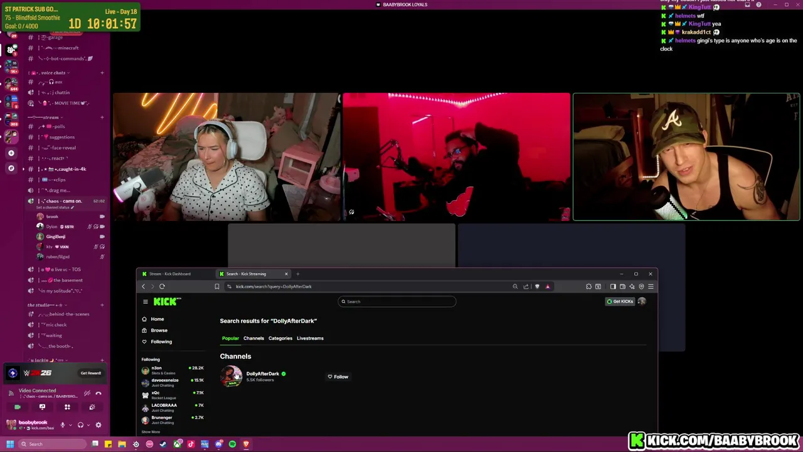
Task: Add a Discord server
Action: [11, 153]
